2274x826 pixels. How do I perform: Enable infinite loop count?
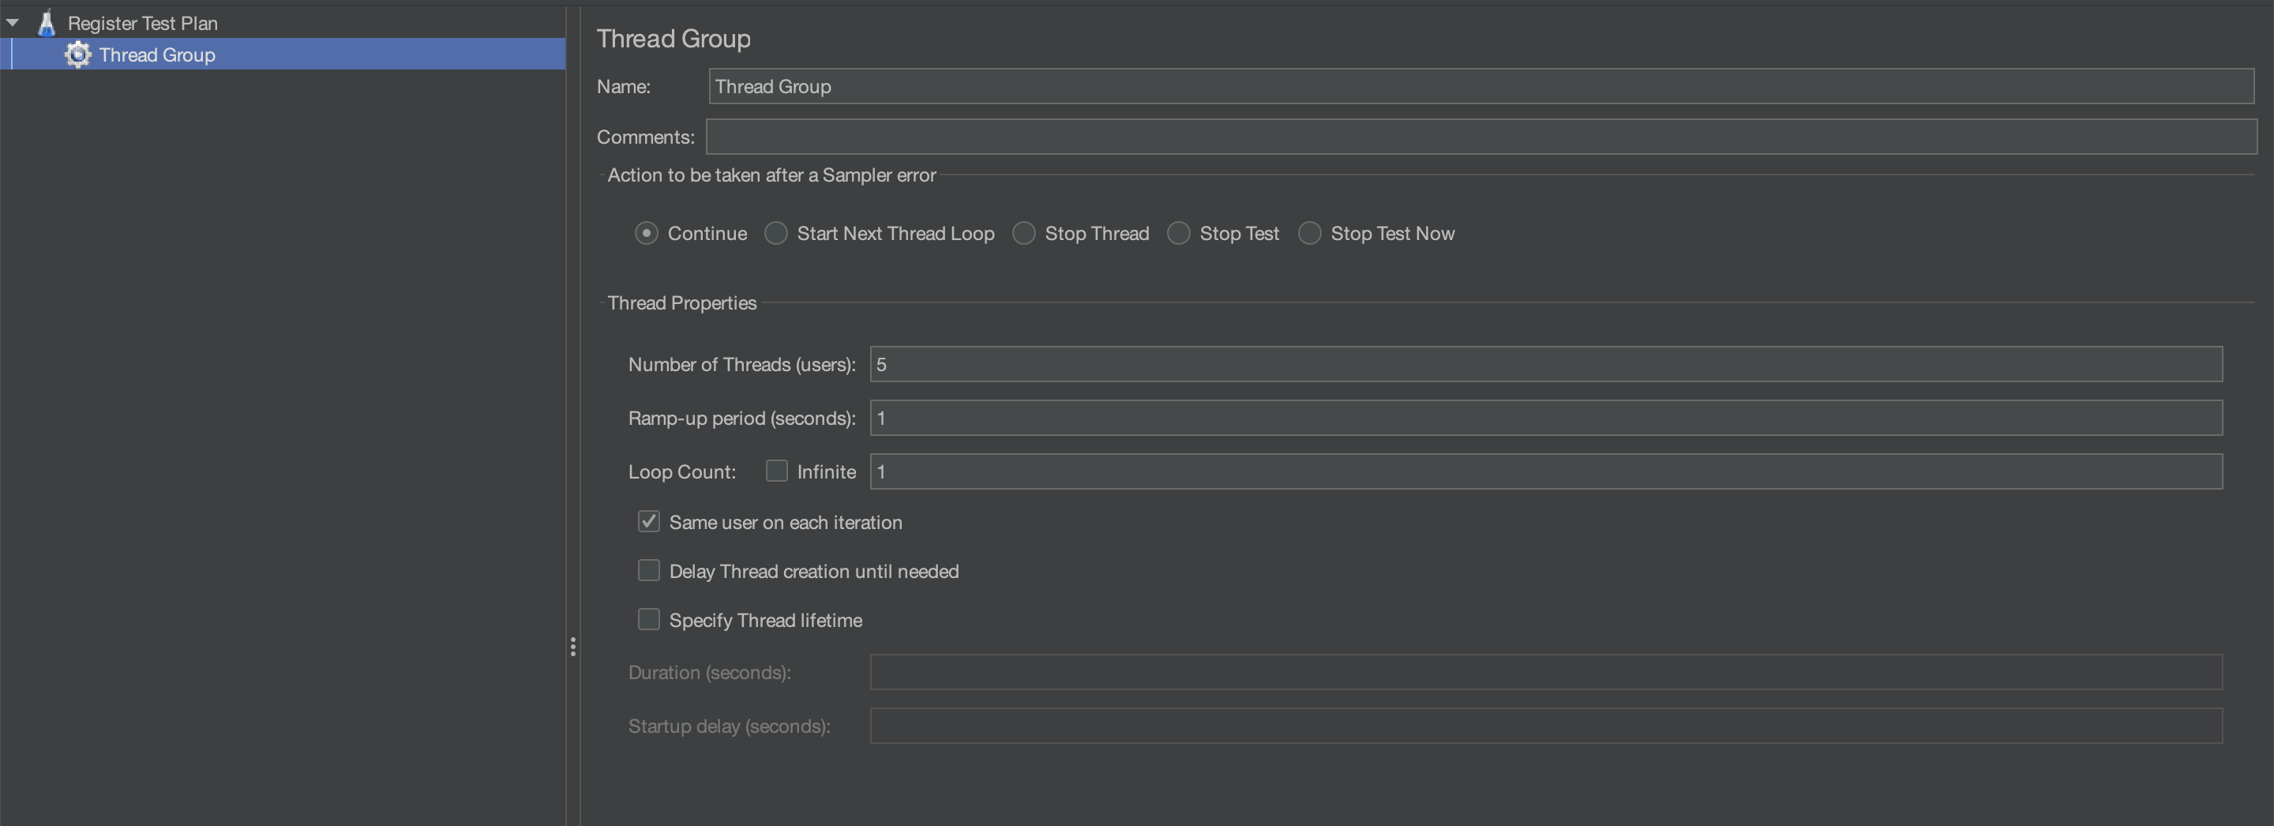click(777, 471)
